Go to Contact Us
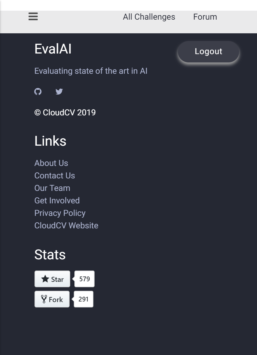 pyautogui.click(x=54, y=175)
